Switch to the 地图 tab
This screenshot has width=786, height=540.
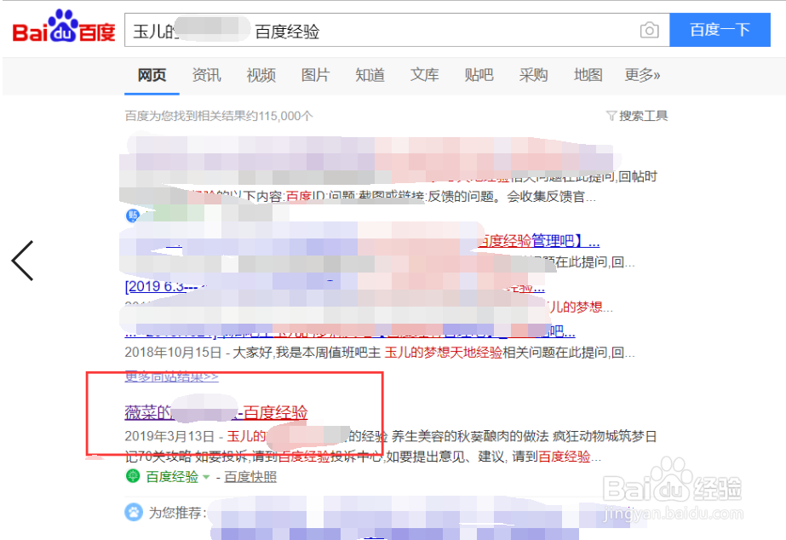(588, 75)
